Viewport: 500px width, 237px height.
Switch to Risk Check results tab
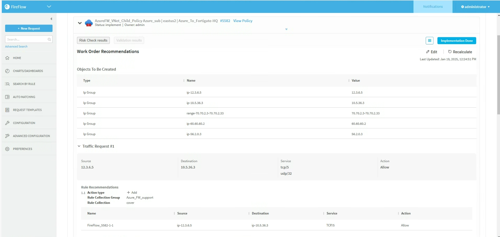[x=93, y=41]
